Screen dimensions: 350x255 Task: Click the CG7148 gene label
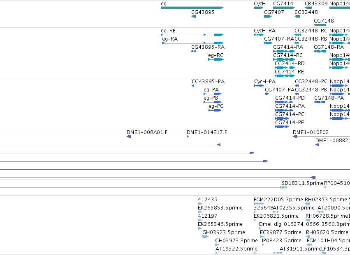coord(324,20)
